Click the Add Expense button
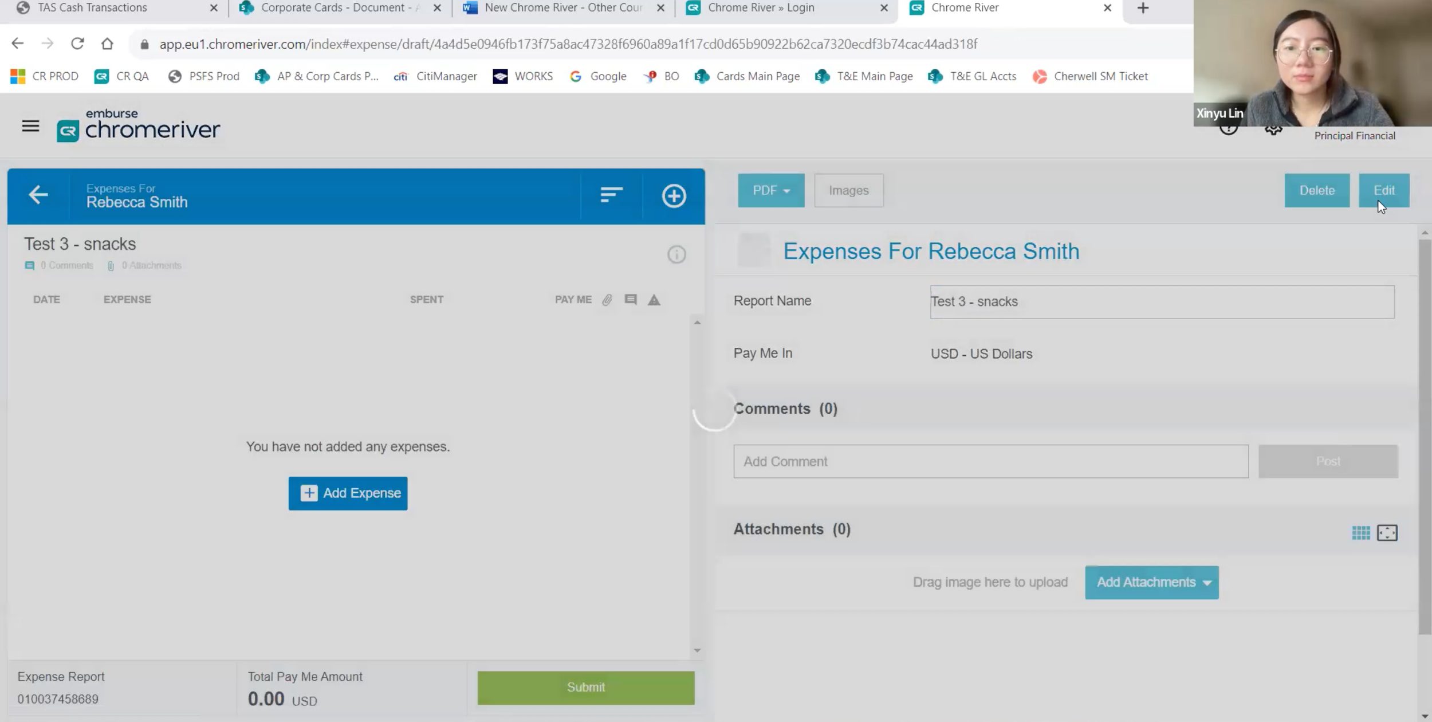Viewport: 1432px width, 722px height. [x=348, y=493]
